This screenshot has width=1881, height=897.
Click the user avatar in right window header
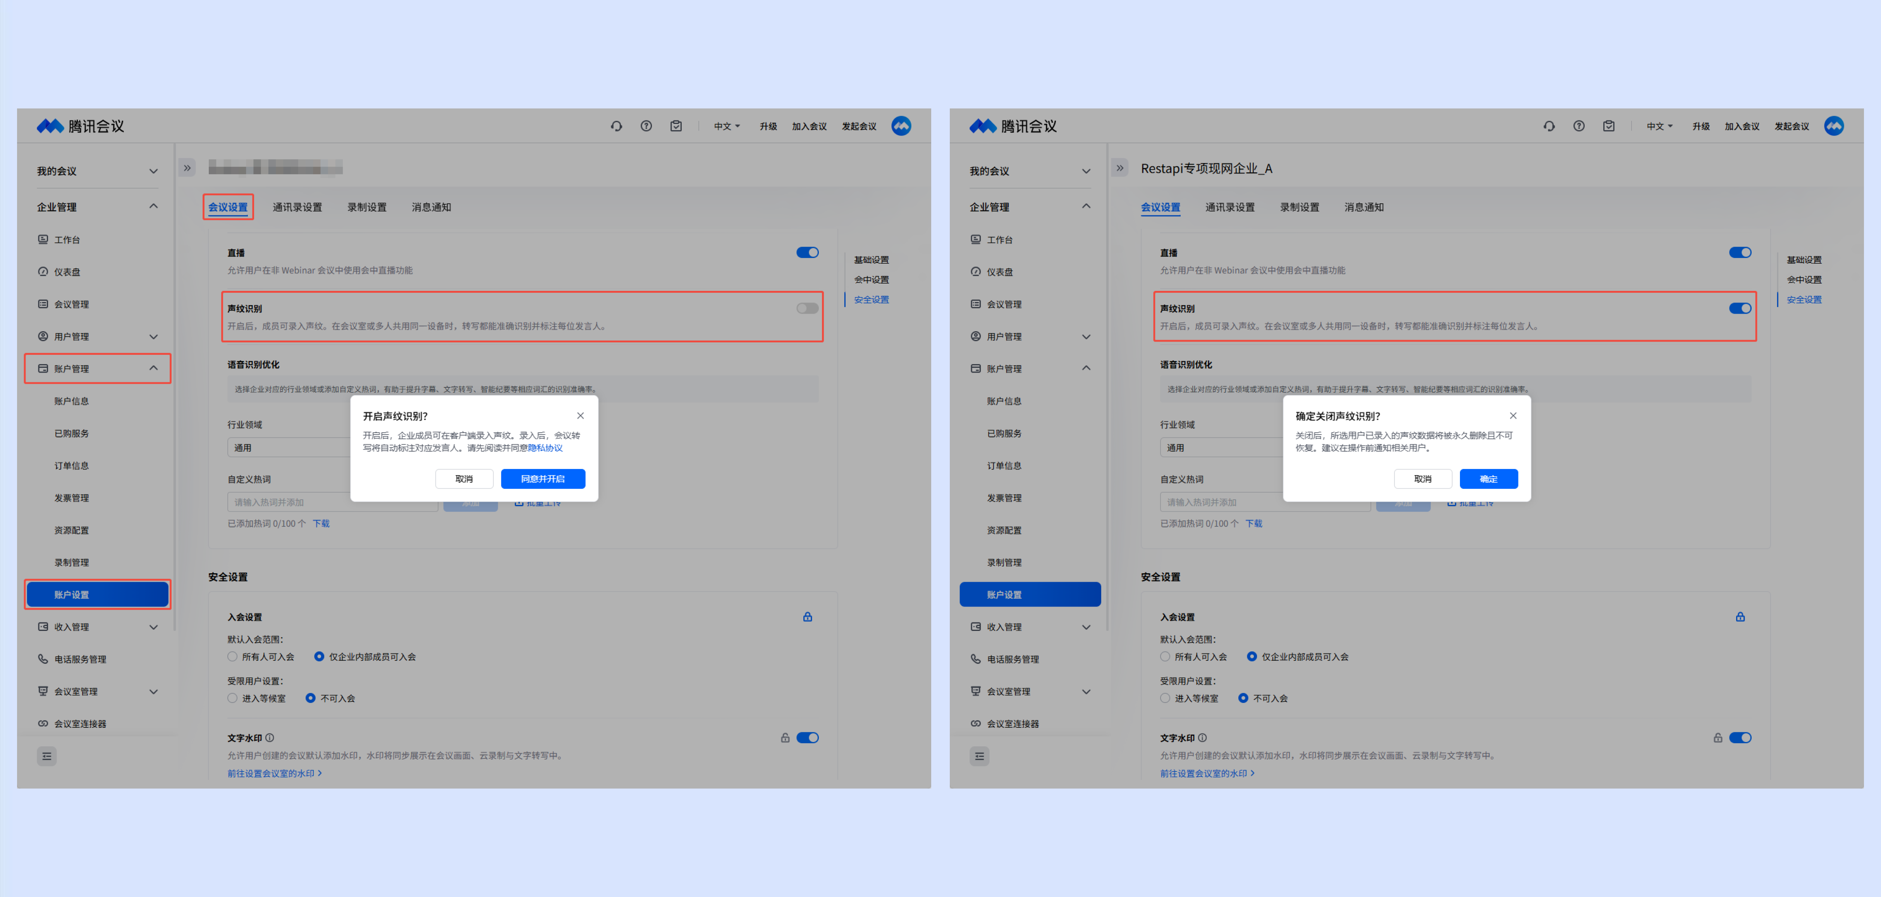click(1833, 126)
